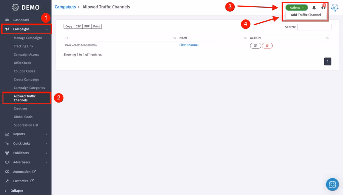Open the help lifebuoy chat icon
The width and height of the screenshot is (343, 195).
[x=332, y=185]
